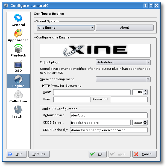The height and width of the screenshot is (168, 167).
Task: Open the OSD configuration page
Action: coord(18,65)
